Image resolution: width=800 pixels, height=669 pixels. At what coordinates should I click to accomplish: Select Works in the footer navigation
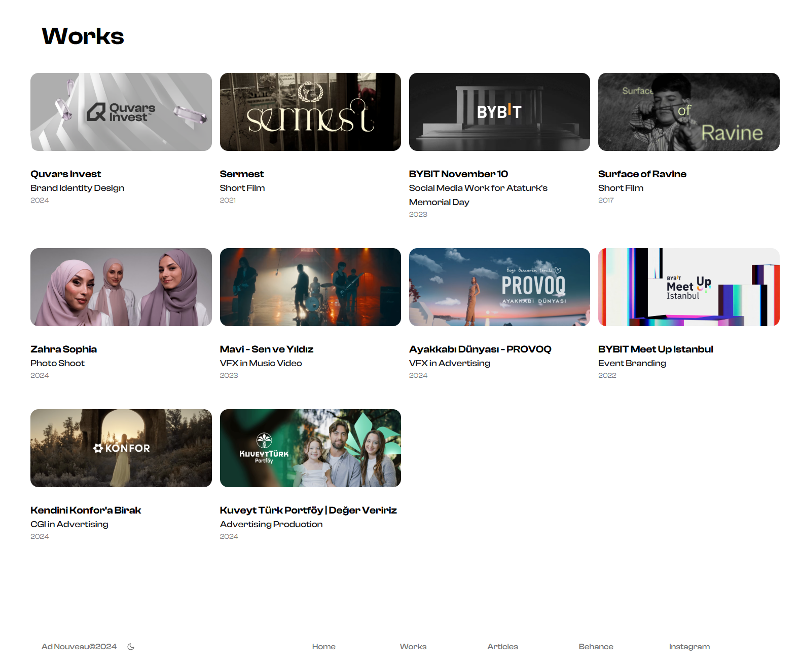(x=413, y=647)
